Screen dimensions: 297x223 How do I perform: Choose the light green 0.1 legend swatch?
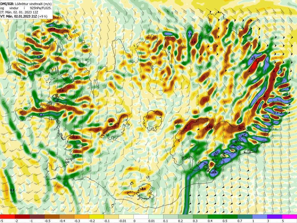171,216
